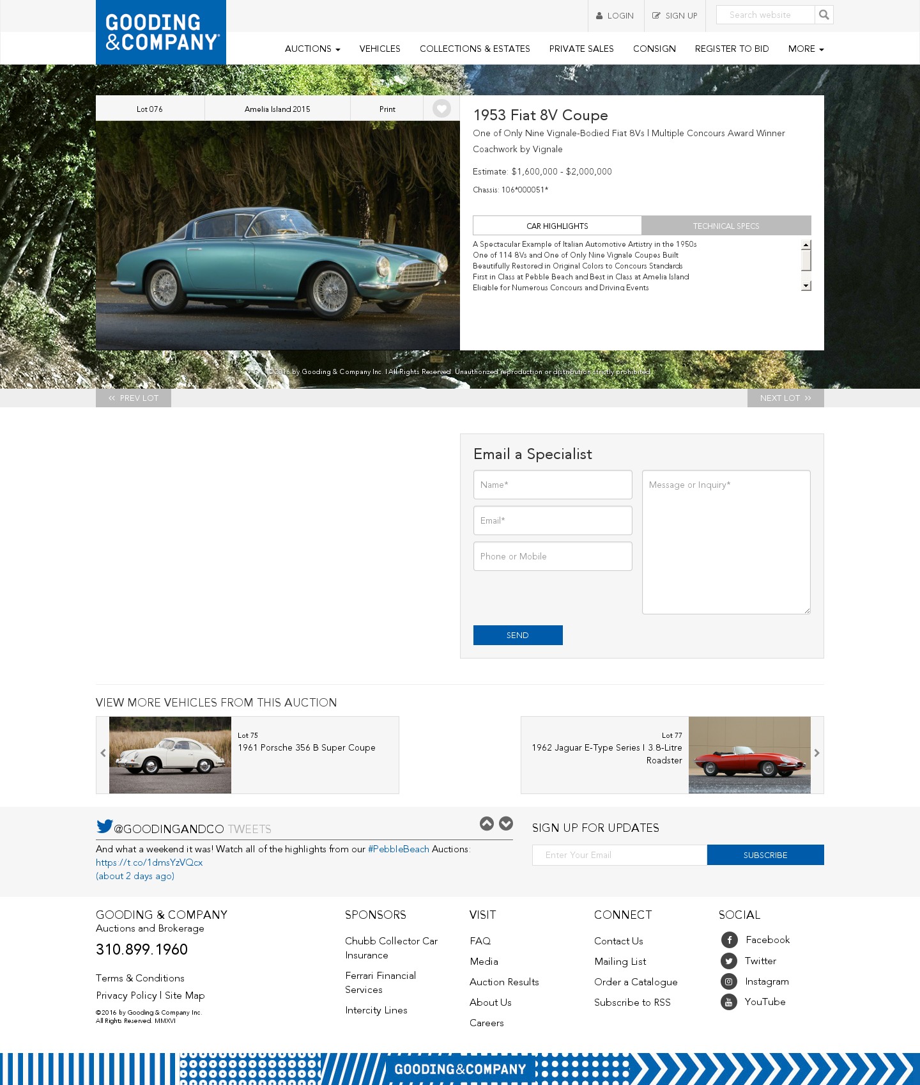Click the Sign Up link
920x1085 pixels.
pyautogui.click(x=675, y=16)
